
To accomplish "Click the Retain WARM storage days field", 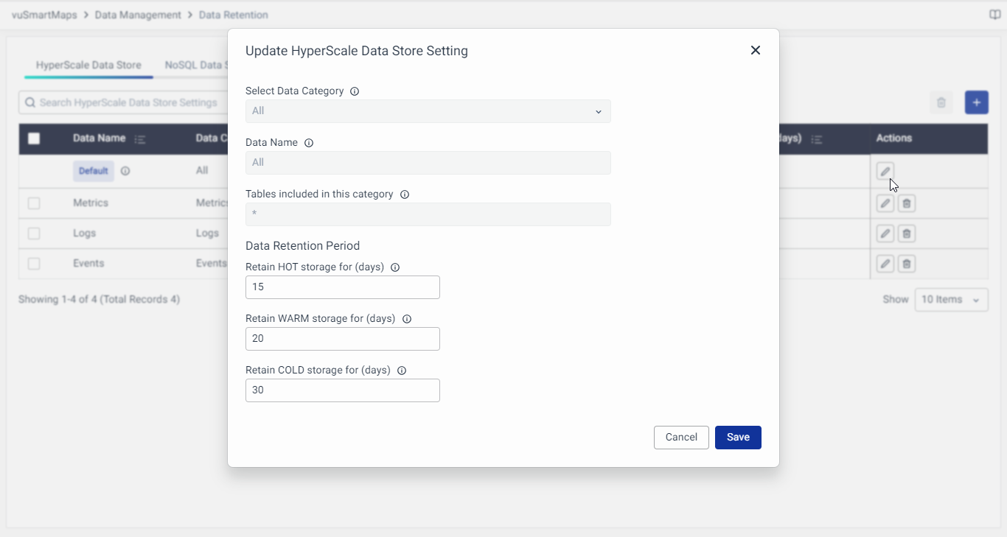I will pyautogui.click(x=342, y=339).
